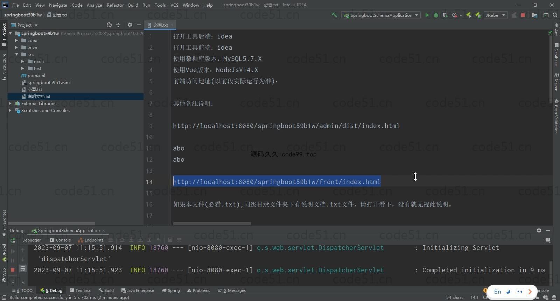560x301 pixels.
Task: Toggle the 1: Project side tool window
Action: coord(4,35)
